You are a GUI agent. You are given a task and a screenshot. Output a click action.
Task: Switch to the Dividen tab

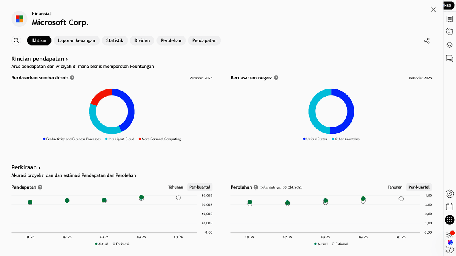click(x=142, y=40)
